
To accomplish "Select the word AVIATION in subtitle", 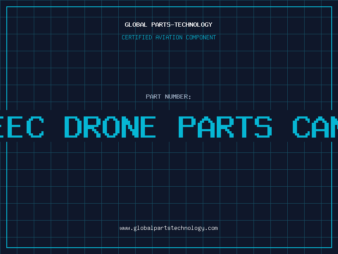I will (x=169, y=37).
